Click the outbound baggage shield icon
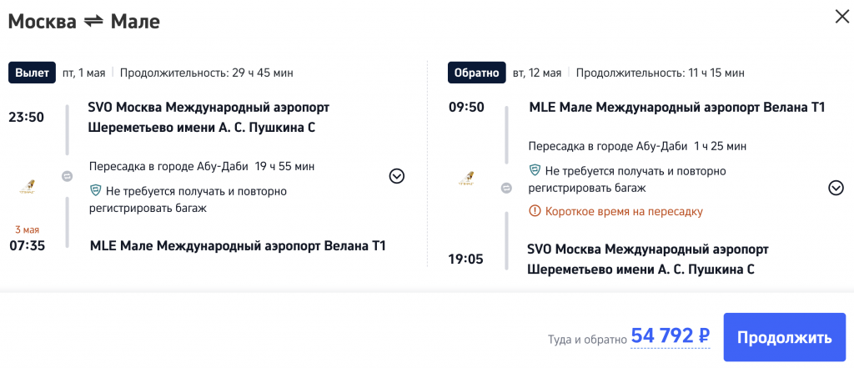Viewport: 854px width, 368px height. 95,191
